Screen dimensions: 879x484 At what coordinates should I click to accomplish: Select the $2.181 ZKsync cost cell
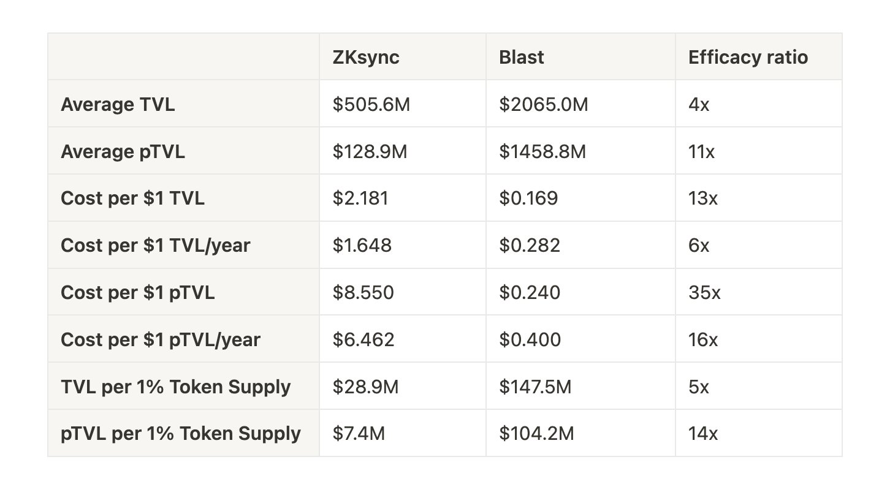tap(360, 199)
